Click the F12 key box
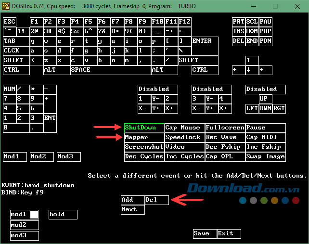Screen dimensions: 309x244 pos(185,22)
